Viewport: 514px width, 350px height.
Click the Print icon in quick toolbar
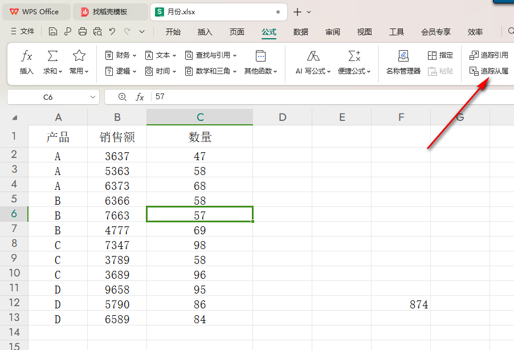tap(83, 31)
